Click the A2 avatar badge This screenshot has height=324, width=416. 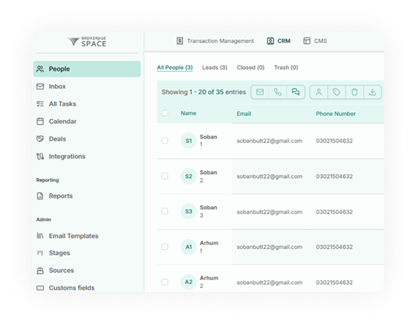188,282
